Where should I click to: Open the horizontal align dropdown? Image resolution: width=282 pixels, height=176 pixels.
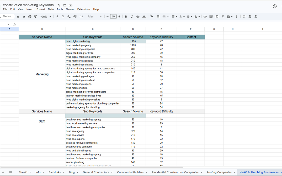pyautogui.click(x=174, y=16)
